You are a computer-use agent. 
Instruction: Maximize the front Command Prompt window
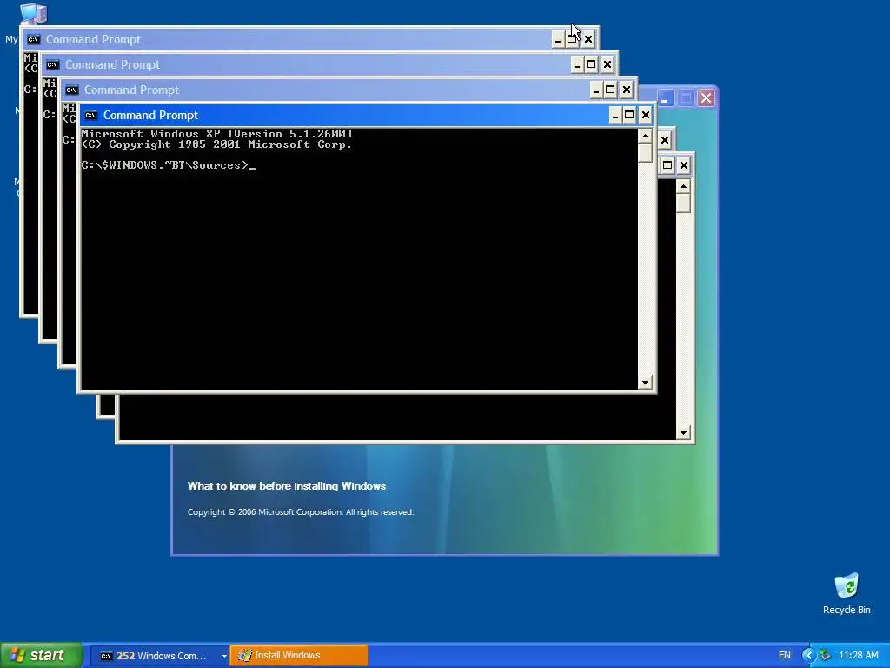pyautogui.click(x=629, y=116)
